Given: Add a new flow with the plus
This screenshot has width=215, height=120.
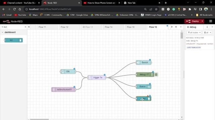Looking at the screenshot, I should [x=176, y=27].
